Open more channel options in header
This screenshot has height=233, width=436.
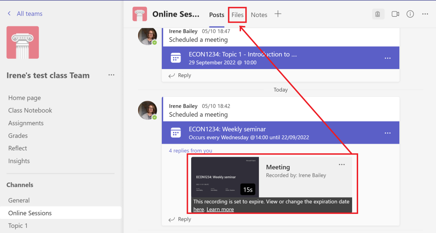click(x=425, y=14)
